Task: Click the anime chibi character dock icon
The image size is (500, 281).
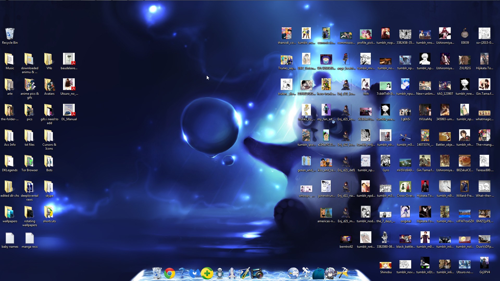Action: tap(330, 273)
